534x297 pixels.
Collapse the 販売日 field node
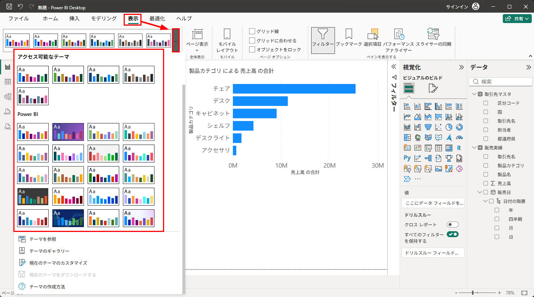pyautogui.click(x=480, y=192)
